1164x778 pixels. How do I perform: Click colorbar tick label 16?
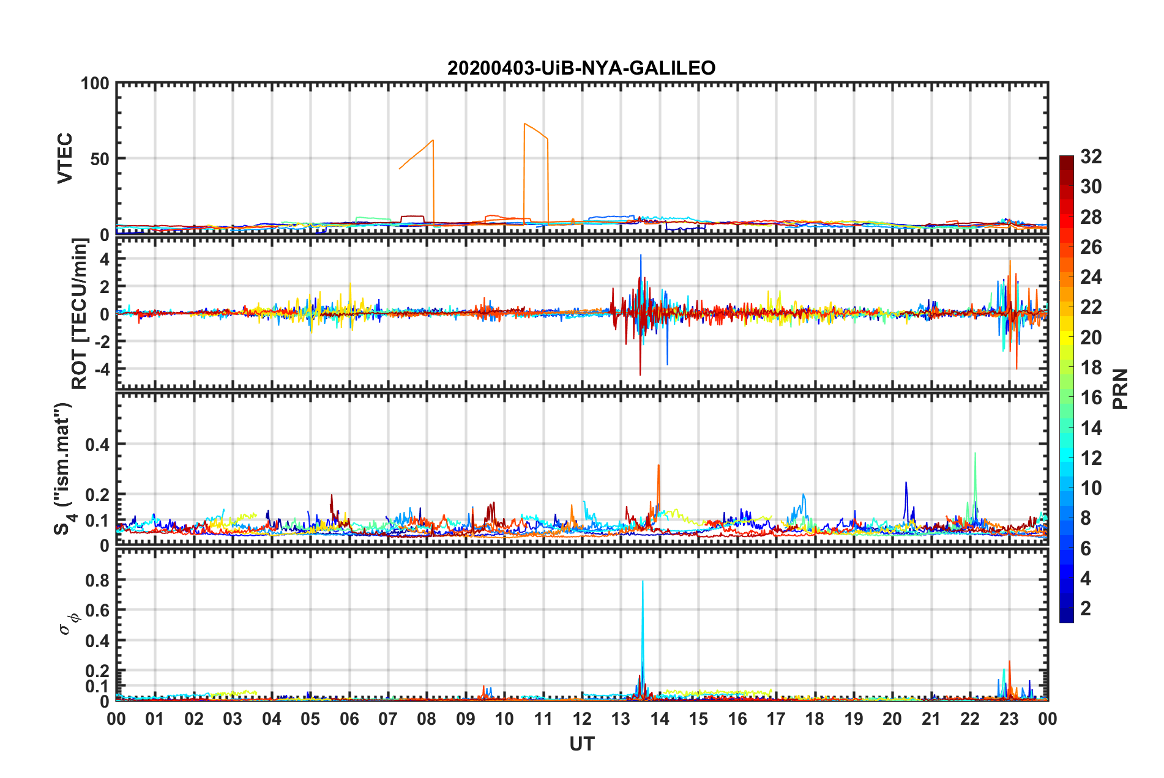[1091, 398]
